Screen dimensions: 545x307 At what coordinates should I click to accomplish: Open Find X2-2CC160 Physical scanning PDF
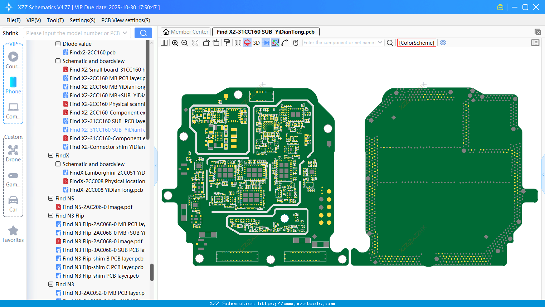coord(104,104)
